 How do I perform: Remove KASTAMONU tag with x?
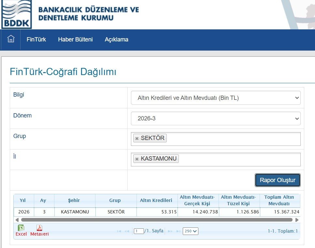coord(137,159)
